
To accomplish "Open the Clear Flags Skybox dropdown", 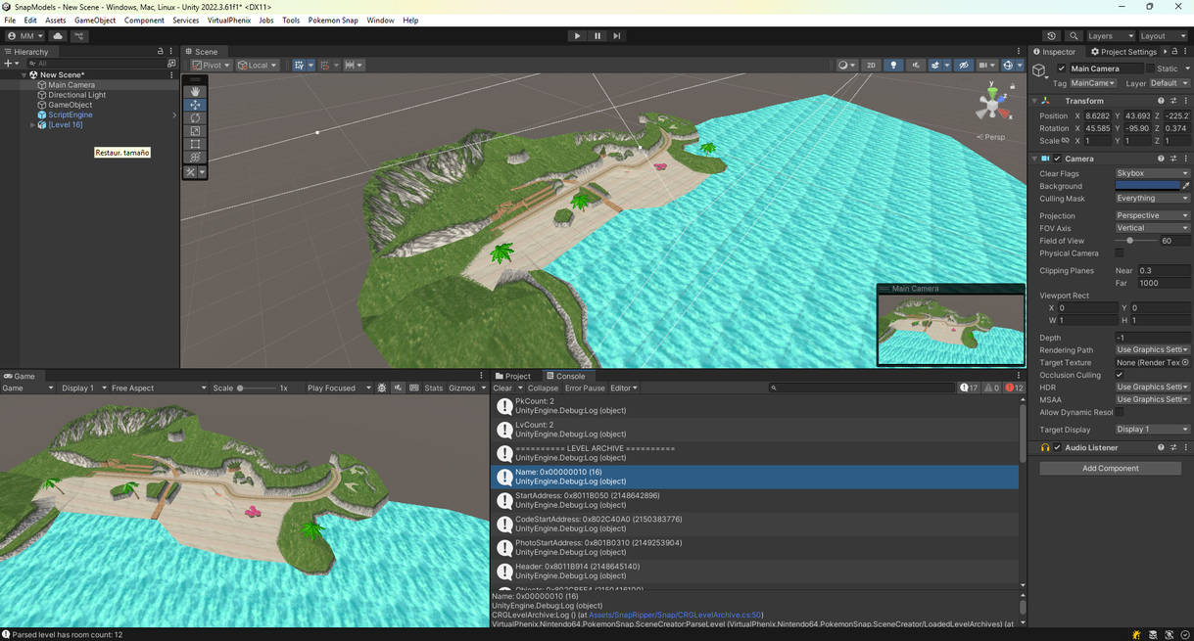I will coord(1152,173).
